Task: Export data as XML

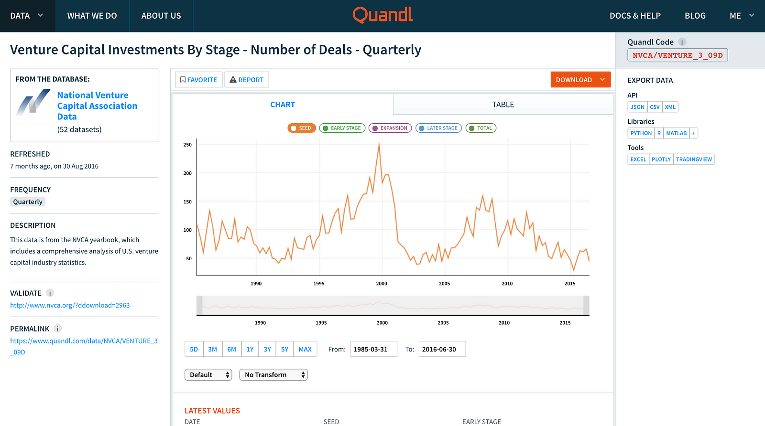Action: coord(670,107)
